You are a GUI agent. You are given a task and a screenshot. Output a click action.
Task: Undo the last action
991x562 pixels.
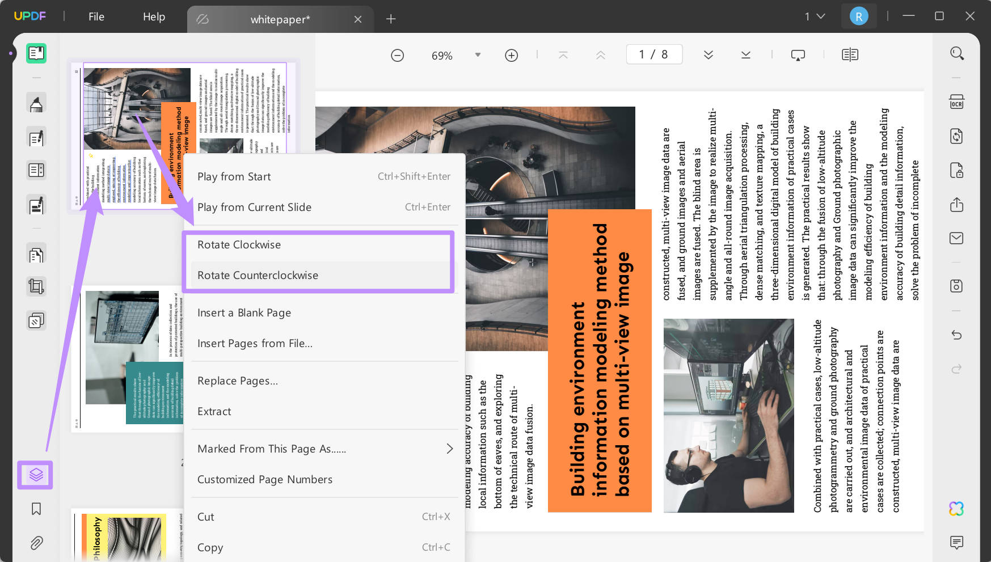pyautogui.click(x=957, y=335)
